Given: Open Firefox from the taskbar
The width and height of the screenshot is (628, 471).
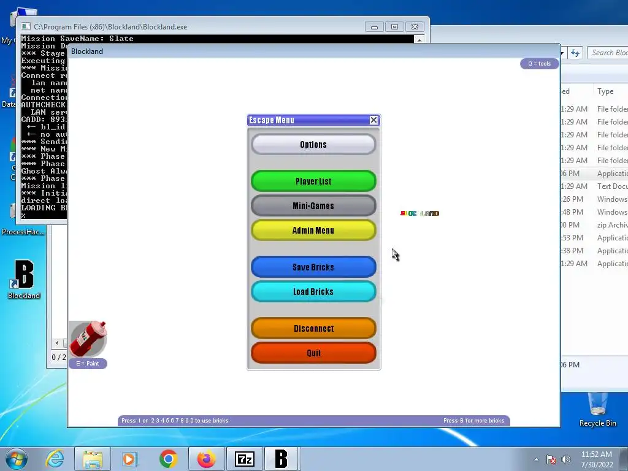Looking at the screenshot, I should pos(206,459).
